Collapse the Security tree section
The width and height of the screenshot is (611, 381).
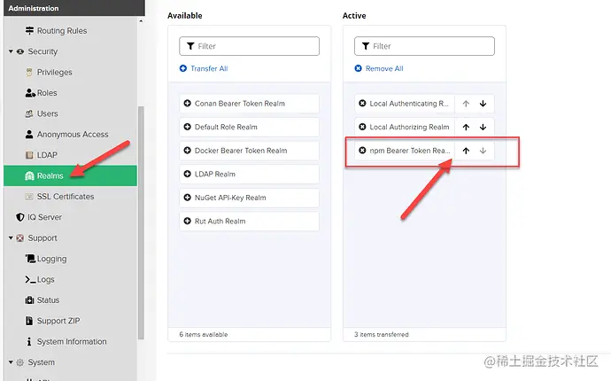[11, 51]
